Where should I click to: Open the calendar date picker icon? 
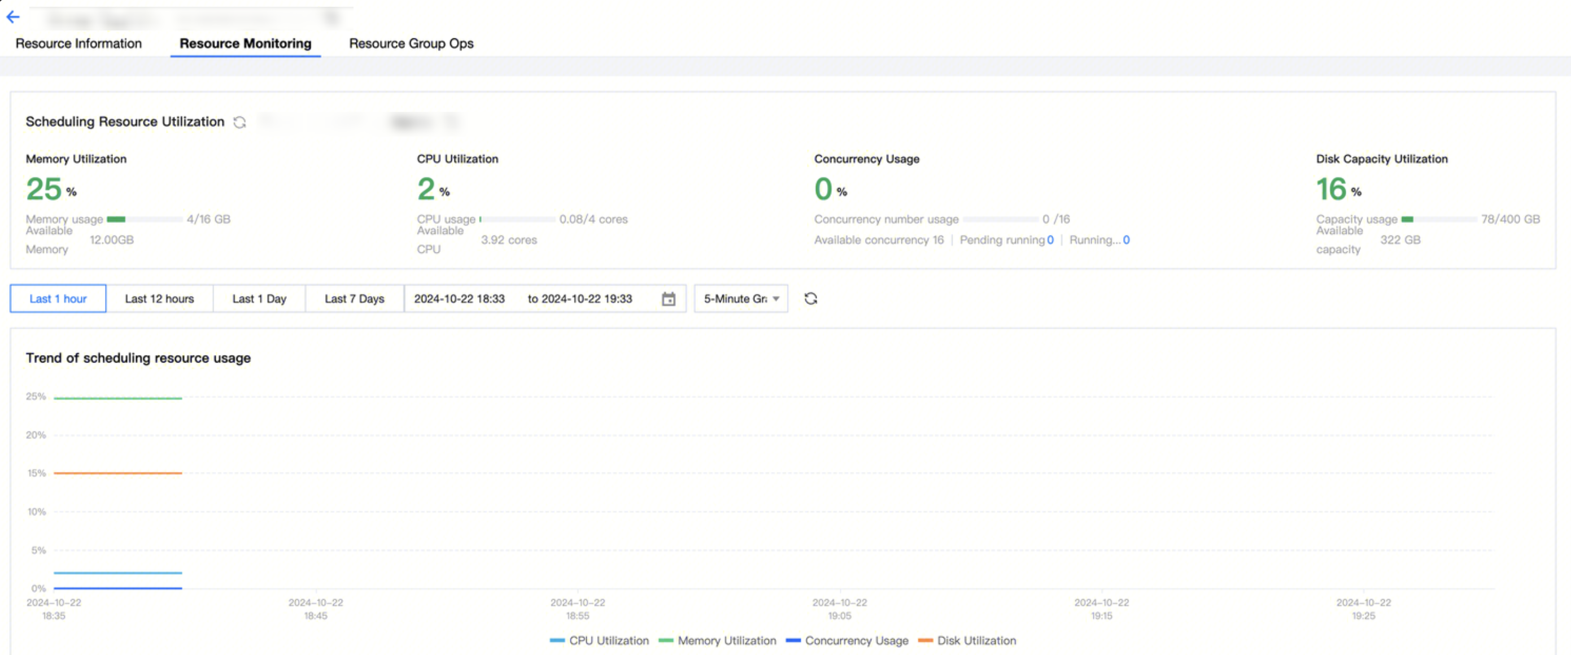coord(669,299)
